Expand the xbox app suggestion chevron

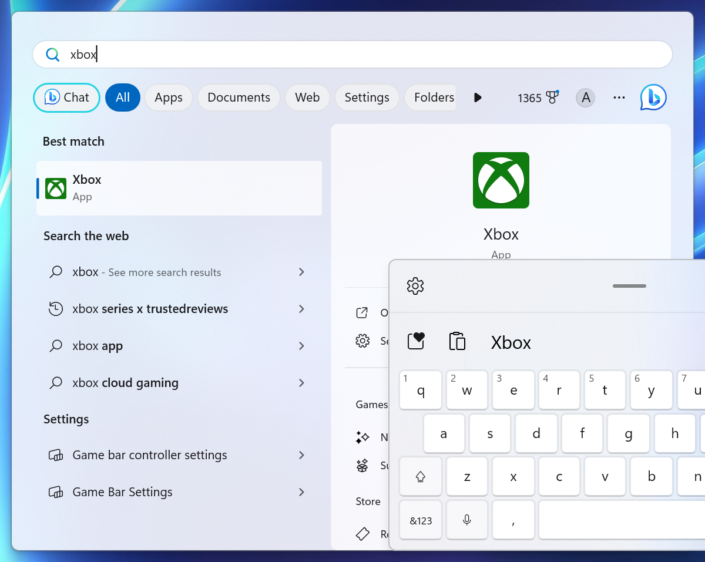click(301, 346)
